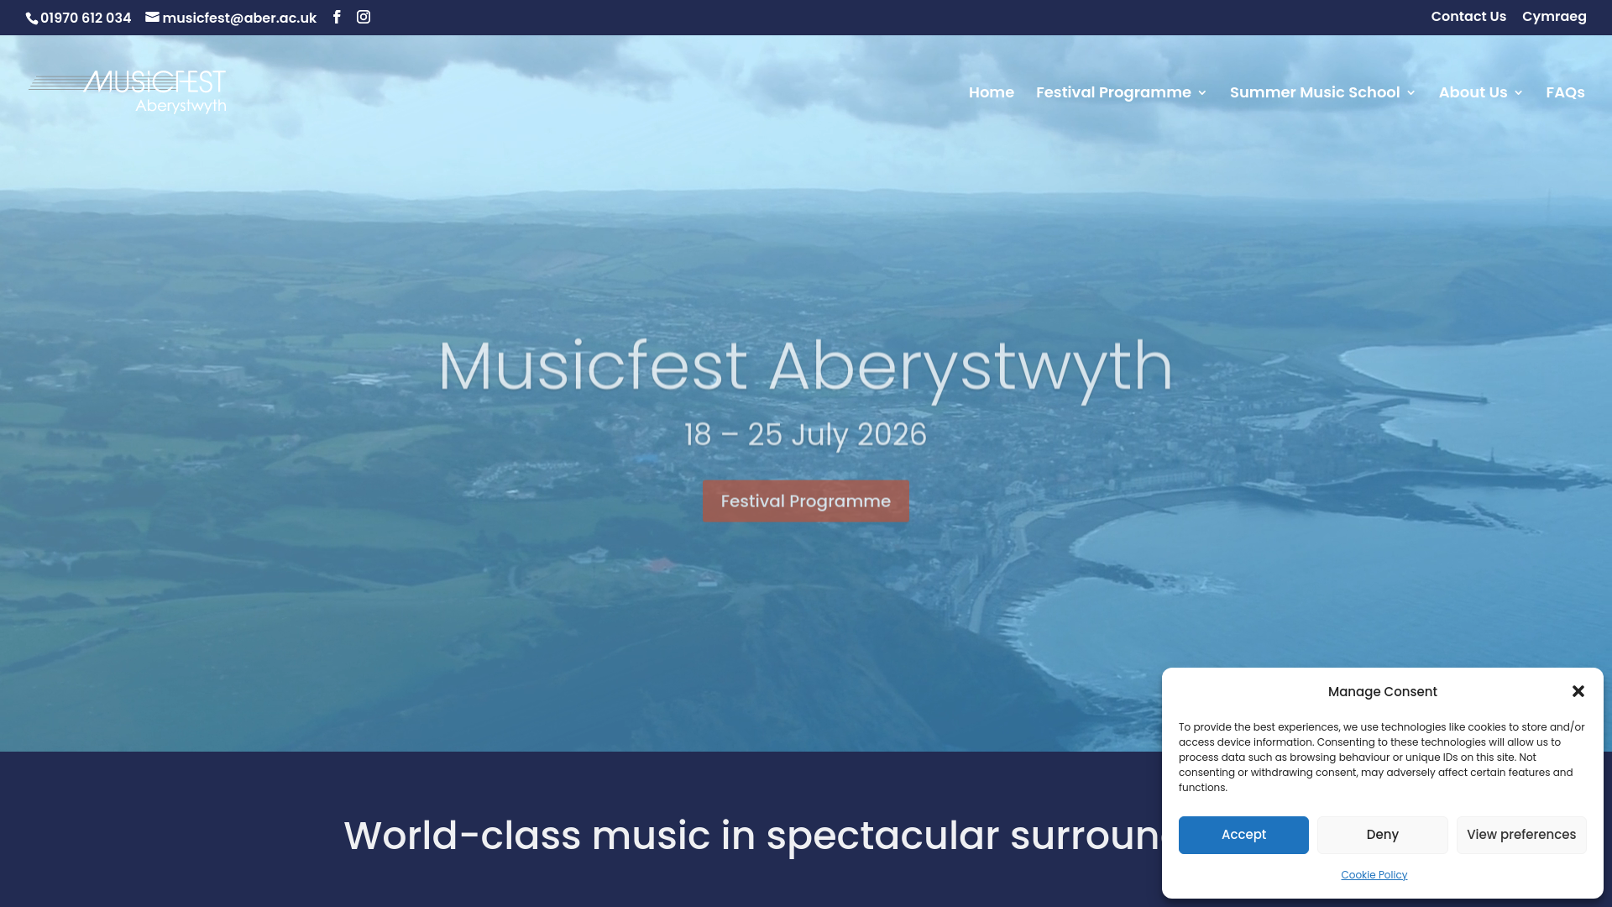
Task: View preferences for cookie consent
Action: coord(1521,835)
